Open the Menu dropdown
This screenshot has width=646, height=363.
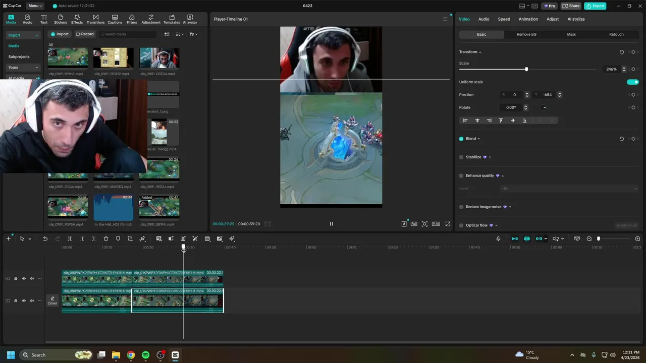[35, 6]
